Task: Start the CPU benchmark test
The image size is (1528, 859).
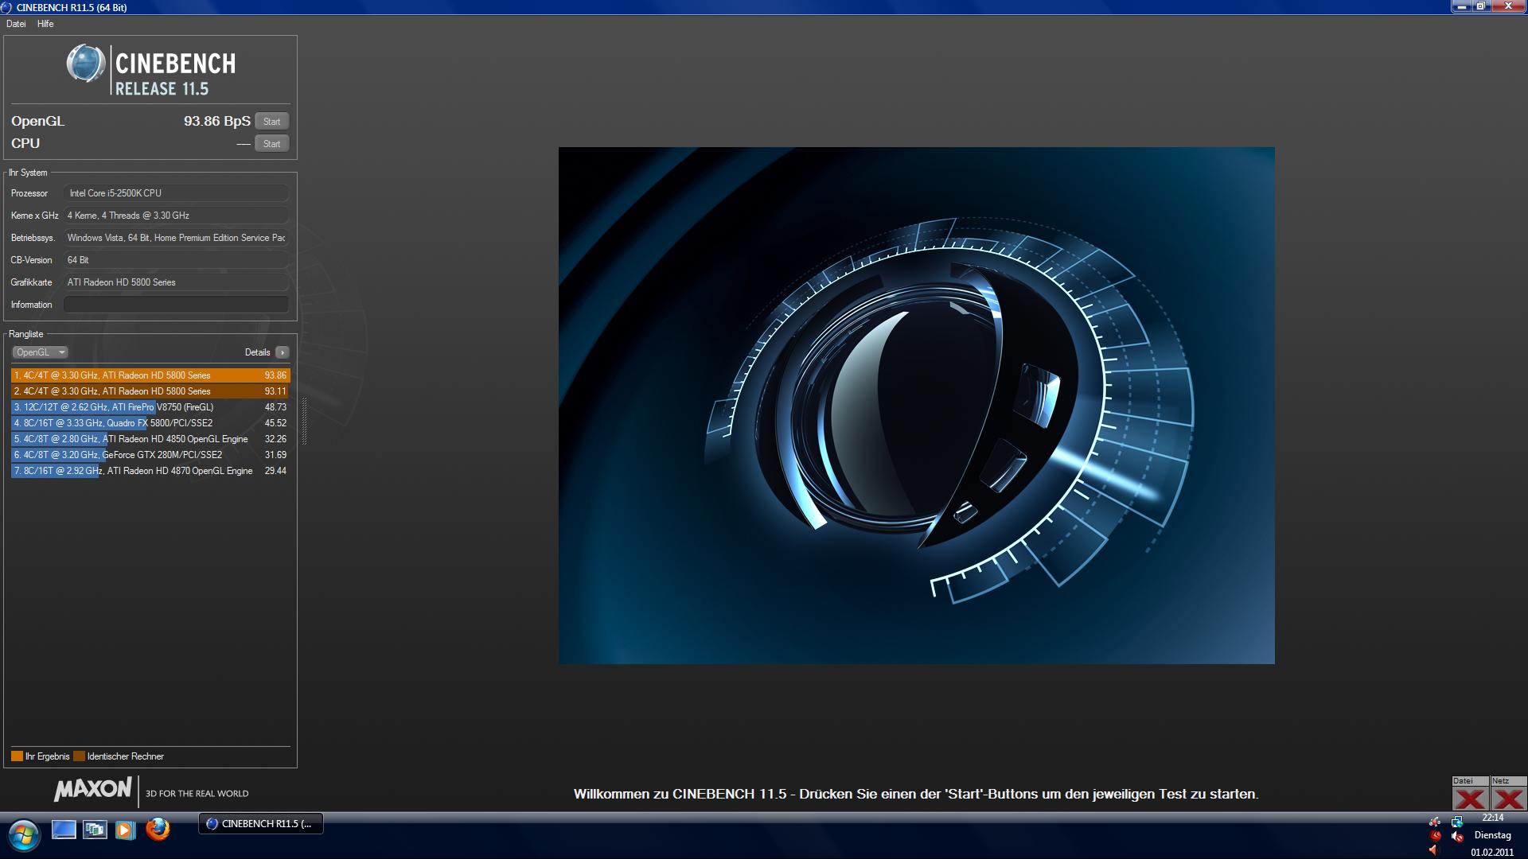Action: (271, 144)
